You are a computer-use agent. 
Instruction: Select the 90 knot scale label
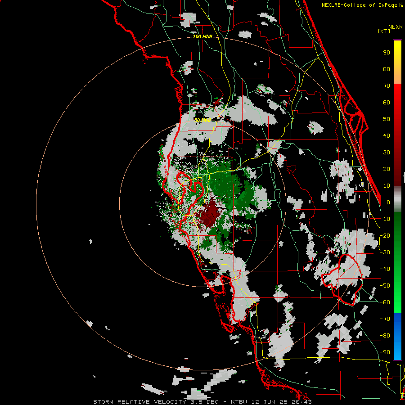click(x=387, y=53)
